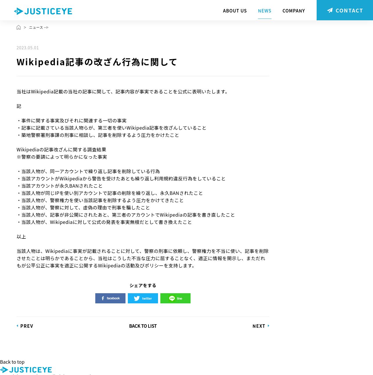Click the bullet starting 築地警察署刑事課の刑事に相談し
The height and width of the screenshot is (375, 373).
click(98, 135)
